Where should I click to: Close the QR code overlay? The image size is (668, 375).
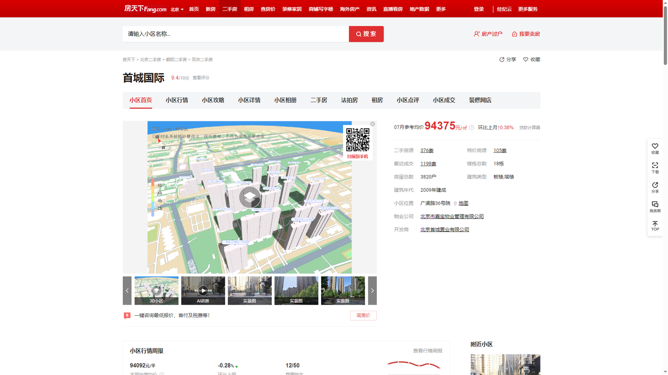pyautogui.click(x=373, y=124)
